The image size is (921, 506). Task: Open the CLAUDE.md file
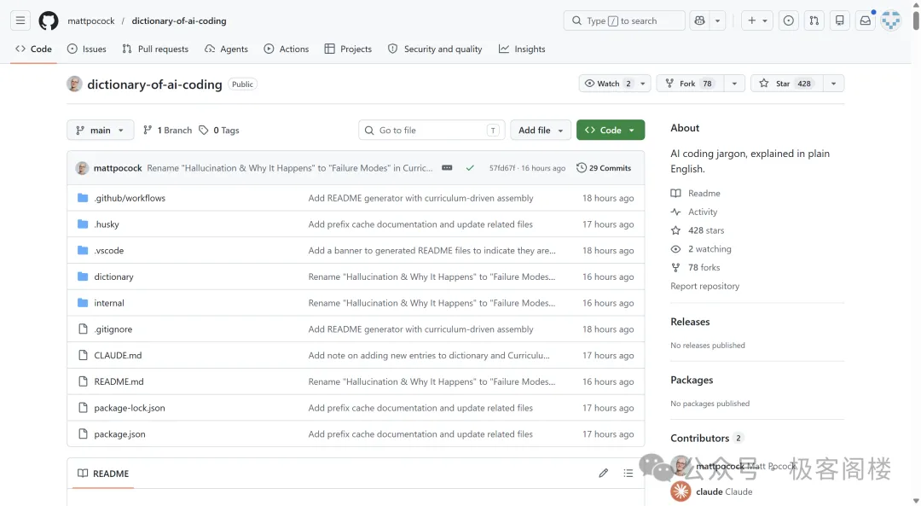(x=118, y=355)
